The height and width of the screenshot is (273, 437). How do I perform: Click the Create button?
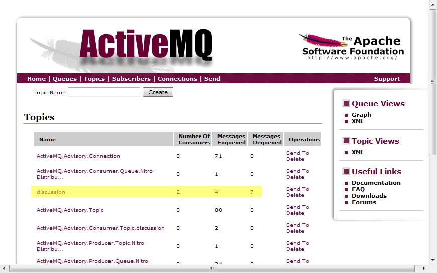click(158, 92)
